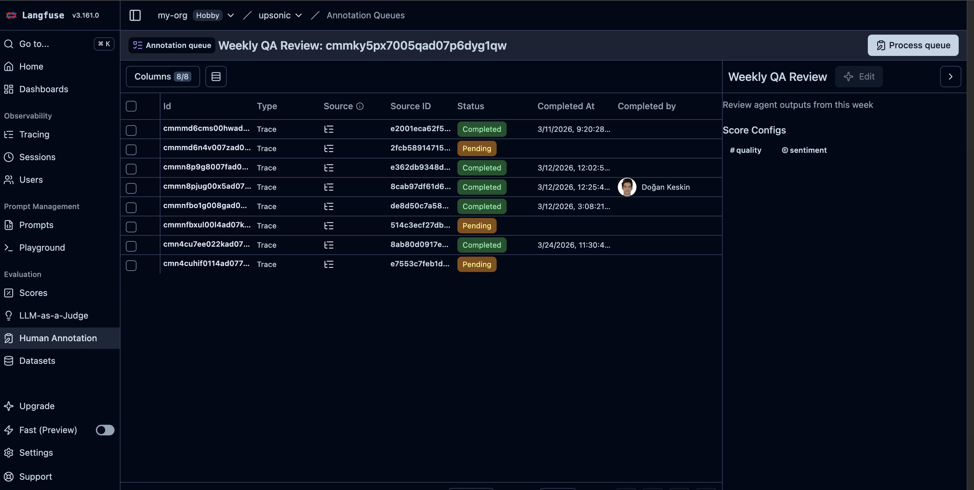Viewport: 974px width, 490px height.
Task: Open trace source icon for e2001eca62f5 row
Action: coord(329,129)
